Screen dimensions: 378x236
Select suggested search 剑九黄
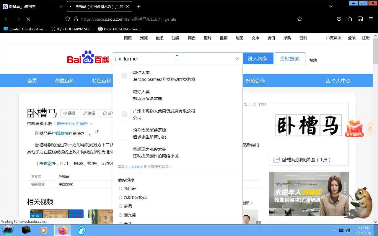[127, 215]
